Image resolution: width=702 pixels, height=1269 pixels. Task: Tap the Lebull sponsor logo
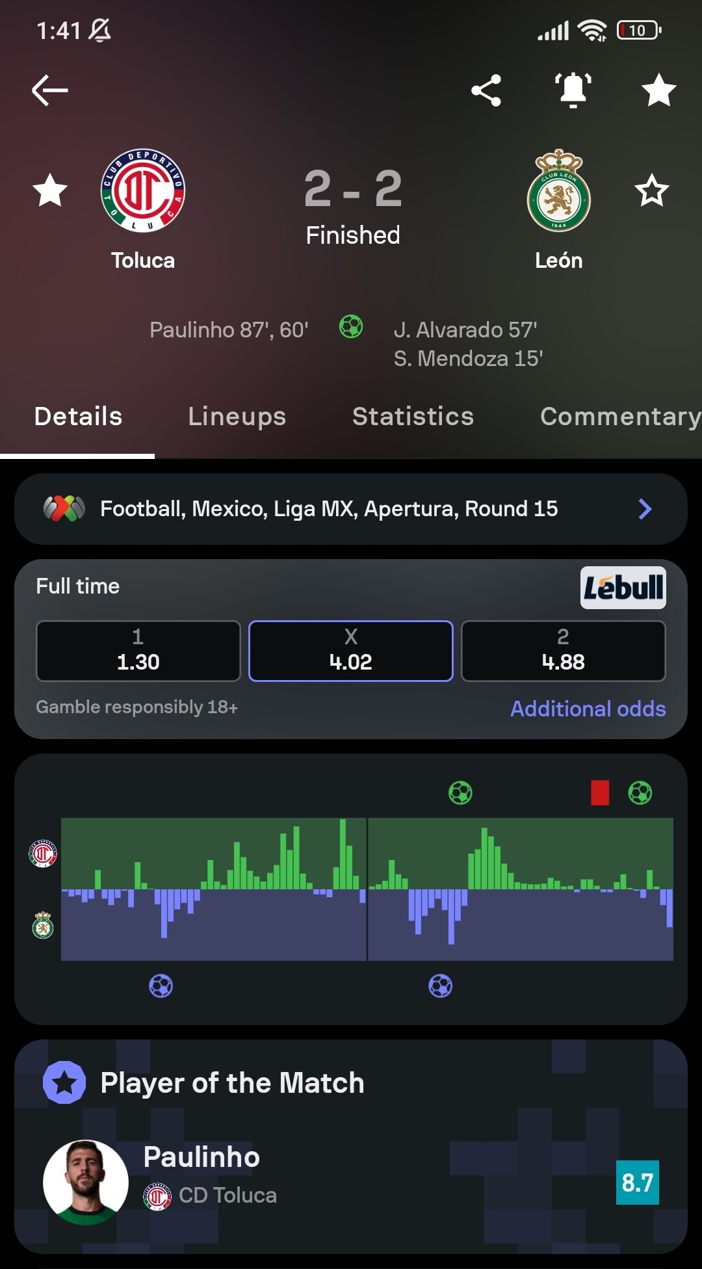tap(623, 588)
